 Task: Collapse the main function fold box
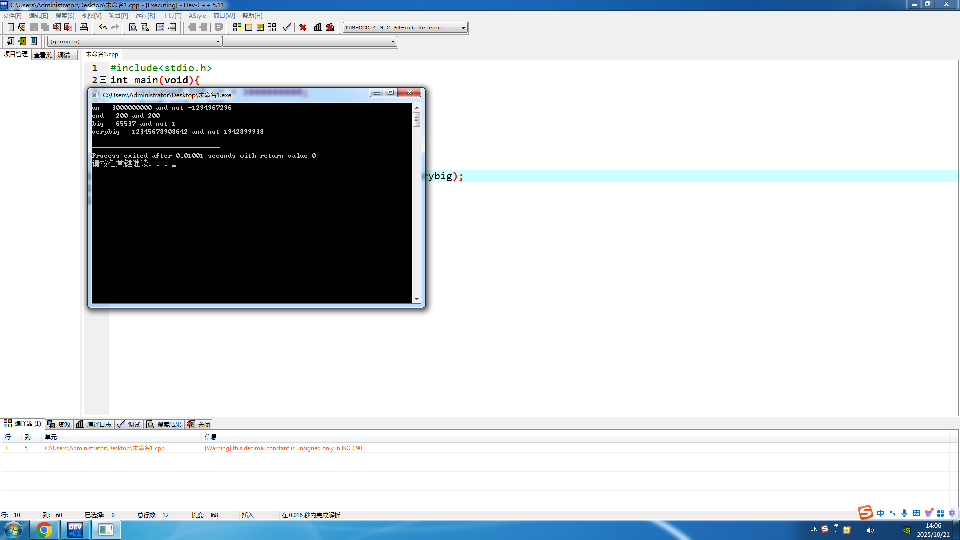coord(103,80)
